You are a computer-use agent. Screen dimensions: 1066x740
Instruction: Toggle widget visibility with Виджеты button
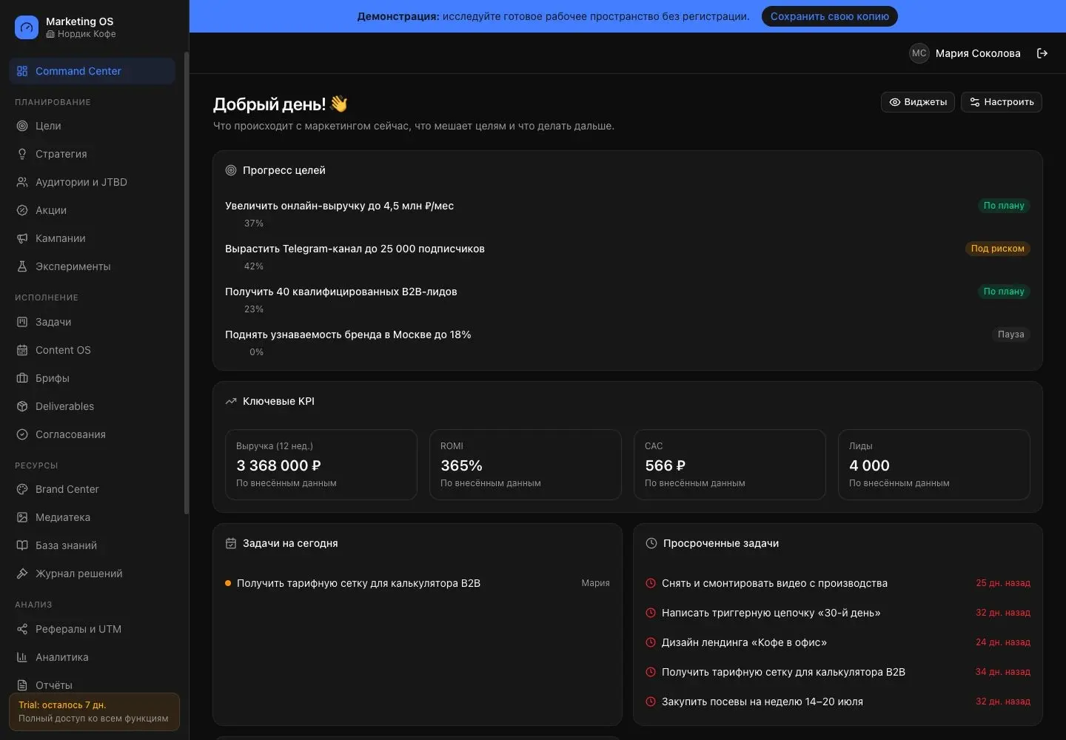pyautogui.click(x=918, y=102)
